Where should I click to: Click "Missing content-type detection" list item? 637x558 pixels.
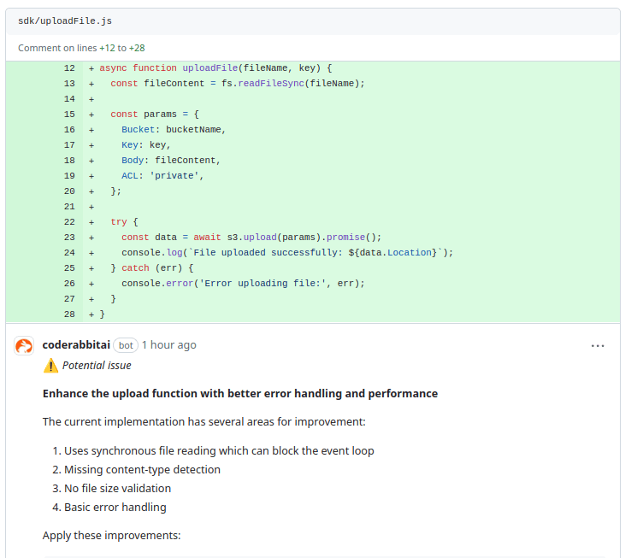point(142,469)
